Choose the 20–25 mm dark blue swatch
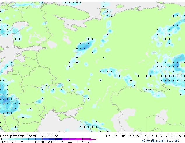The image size is (185, 143). point(52,139)
